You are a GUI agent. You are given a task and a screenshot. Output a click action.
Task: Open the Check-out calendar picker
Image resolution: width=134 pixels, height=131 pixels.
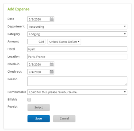click(52, 72)
